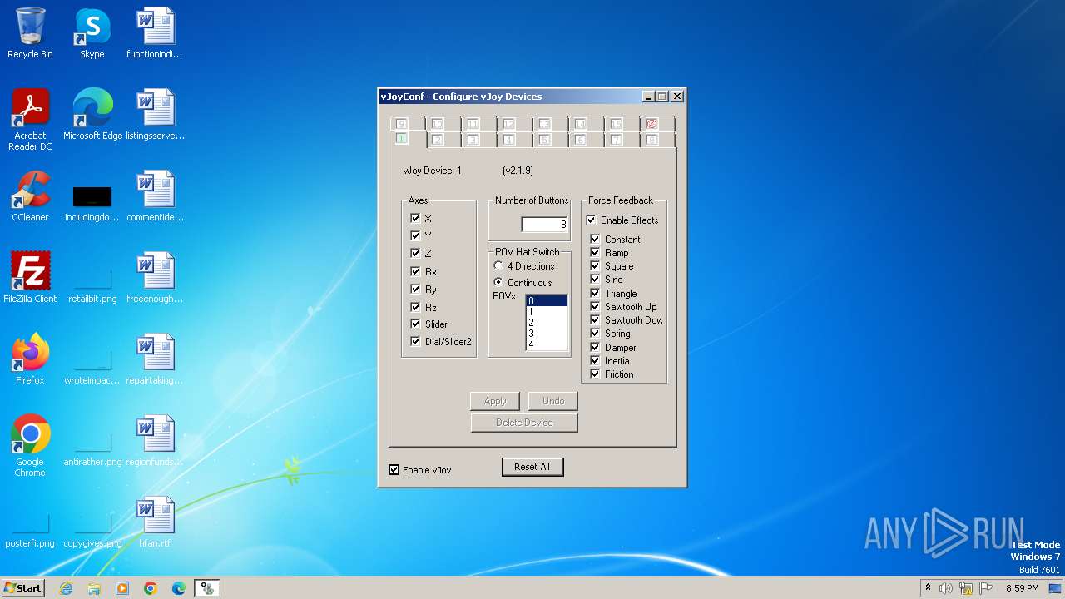Select the hfan.rtf document icon

click(155, 522)
